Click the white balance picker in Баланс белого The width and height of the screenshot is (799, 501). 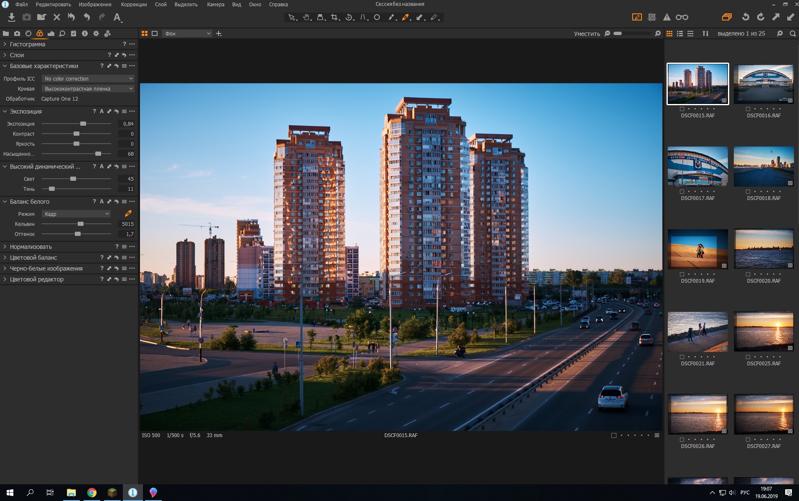[x=128, y=214]
